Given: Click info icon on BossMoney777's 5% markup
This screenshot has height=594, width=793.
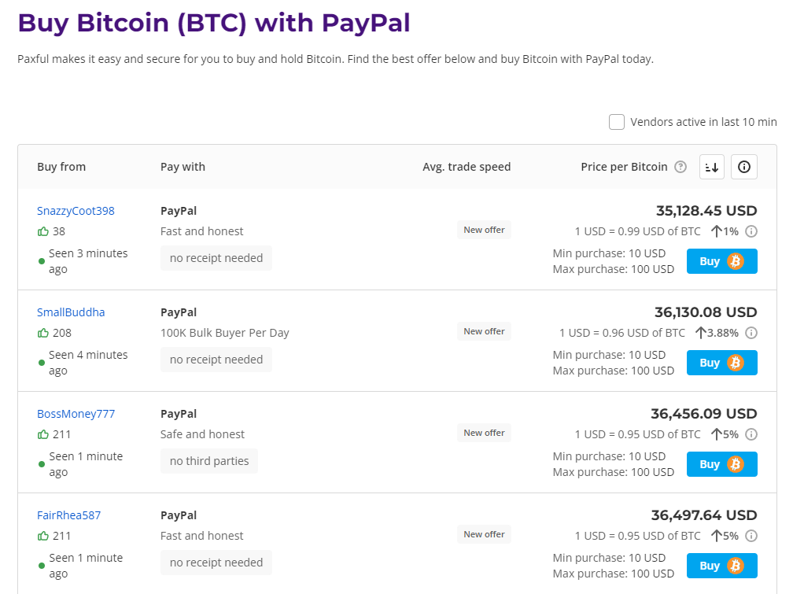Looking at the screenshot, I should tap(751, 434).
